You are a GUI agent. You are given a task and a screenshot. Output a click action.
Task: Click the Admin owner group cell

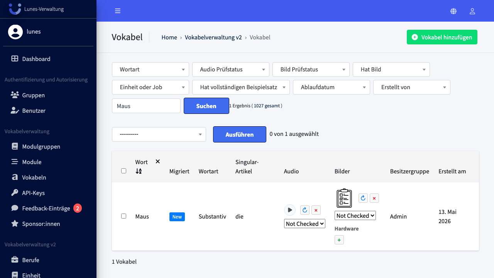coord(398,217)
